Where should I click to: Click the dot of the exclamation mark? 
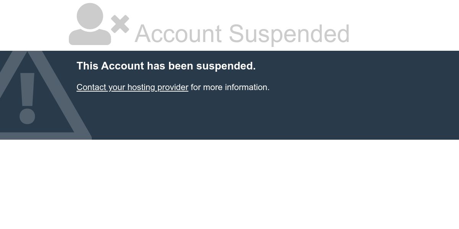click(27, 116)
